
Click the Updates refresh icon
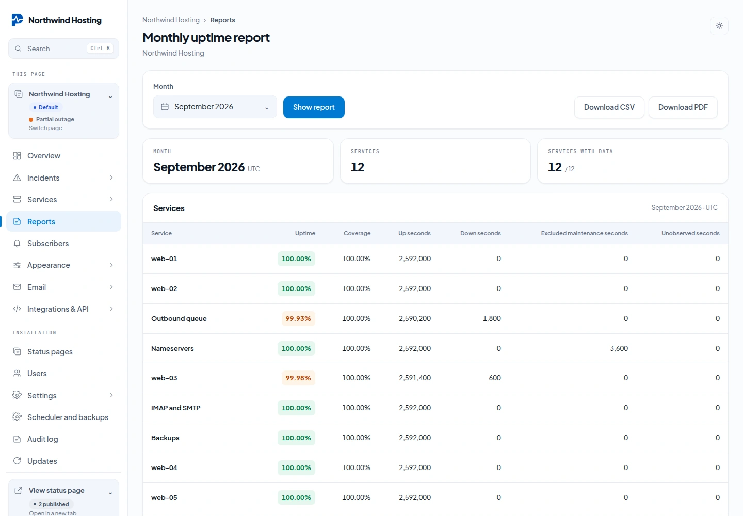pos(17,461)
